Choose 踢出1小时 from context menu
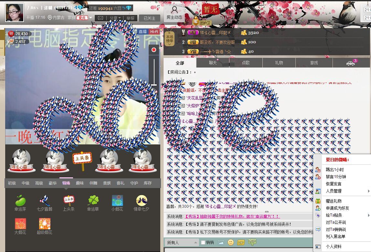371x252 pixels. (334, 170)
